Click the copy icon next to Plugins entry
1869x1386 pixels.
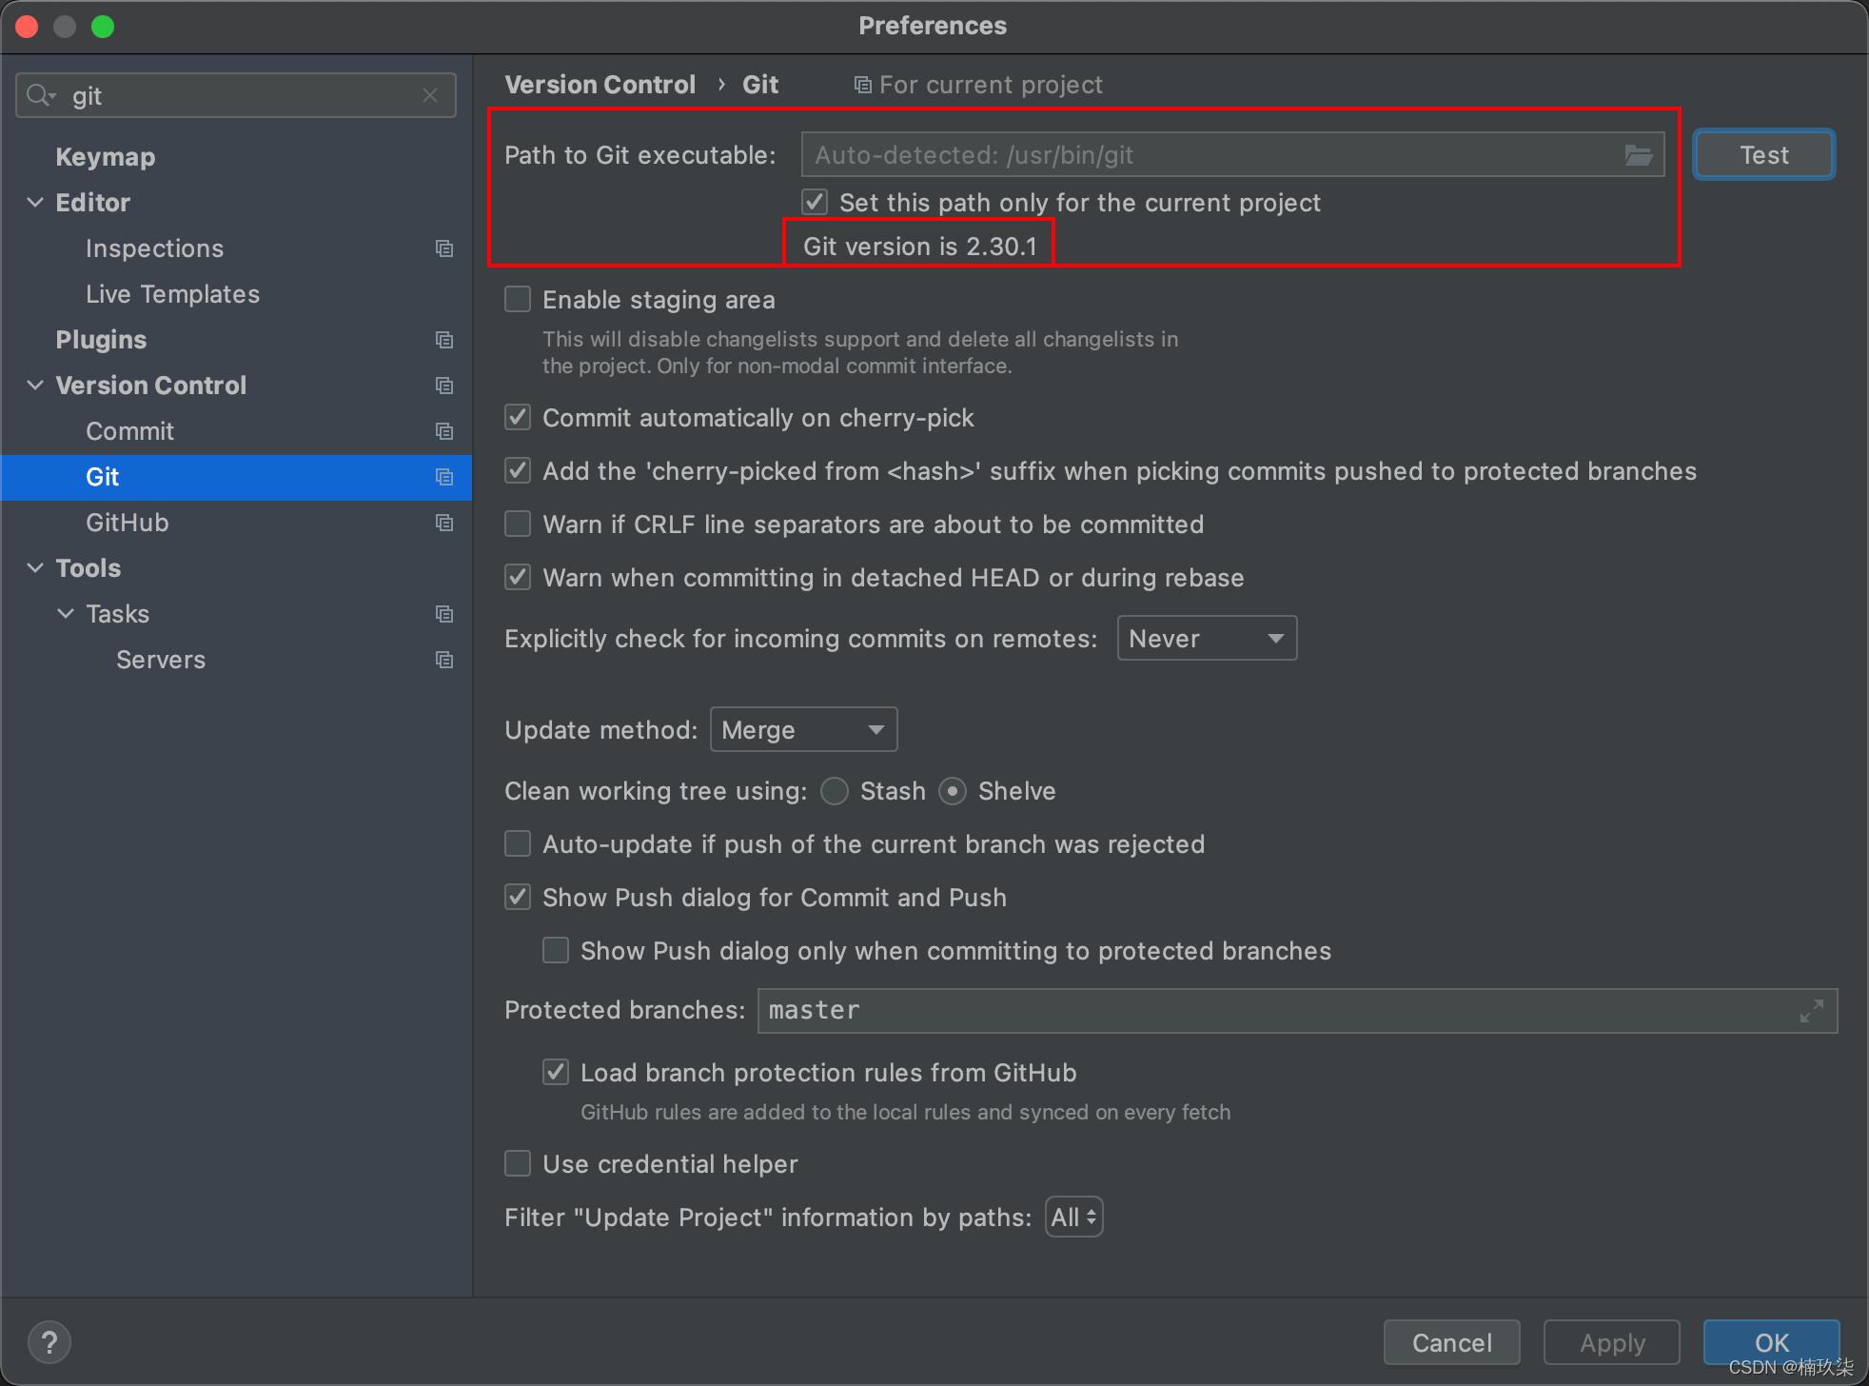point(444,339)
